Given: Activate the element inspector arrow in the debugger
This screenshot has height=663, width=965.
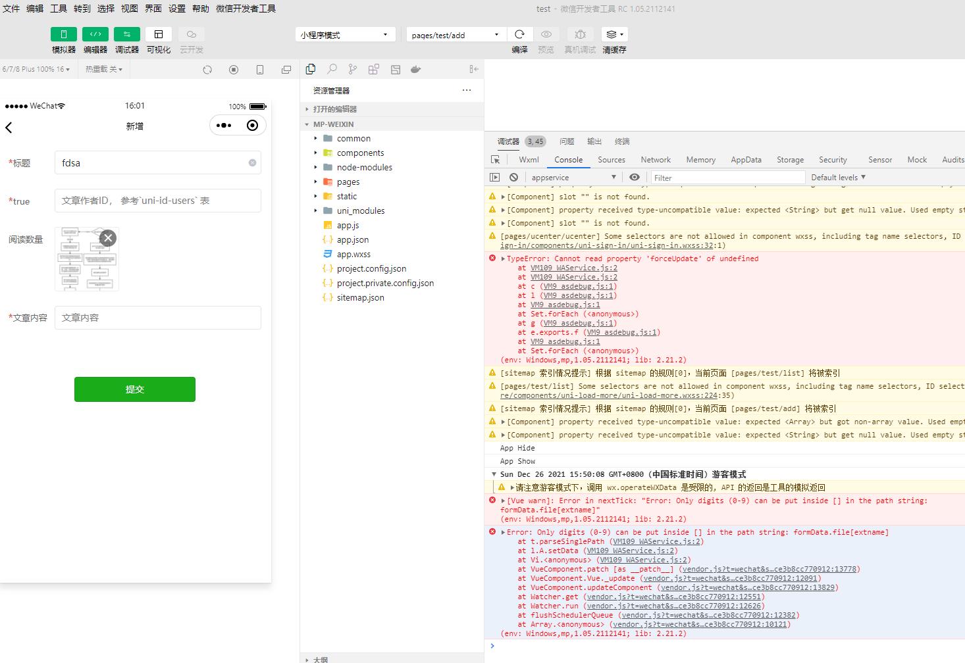Looking at the screenshot, I should click(496, 160).
